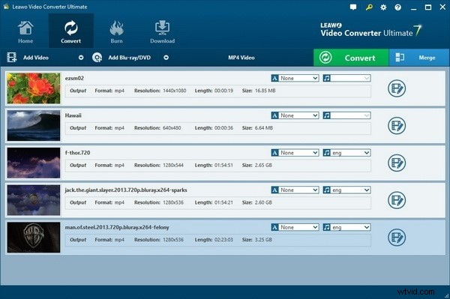450x299 pixels.
Task: Click man.of.steel.2013.720p file name
Action: coord(117,227)
